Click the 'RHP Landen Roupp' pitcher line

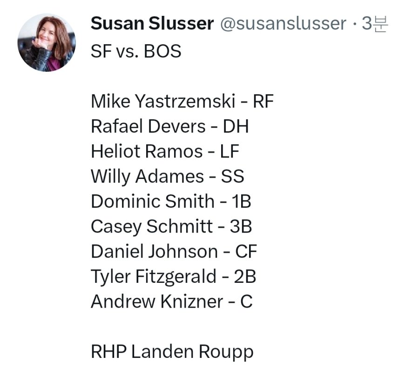(172, 352)
